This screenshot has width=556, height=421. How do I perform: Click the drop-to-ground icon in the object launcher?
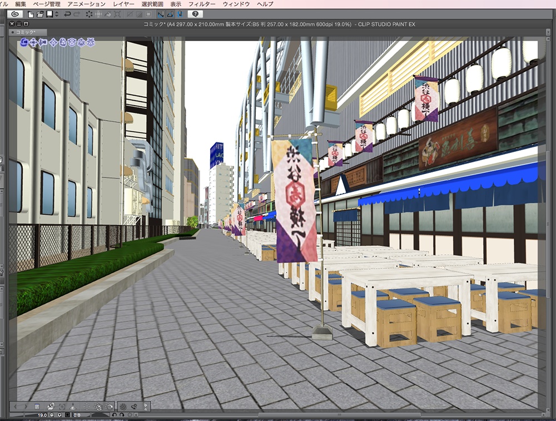tap(74, 408)
